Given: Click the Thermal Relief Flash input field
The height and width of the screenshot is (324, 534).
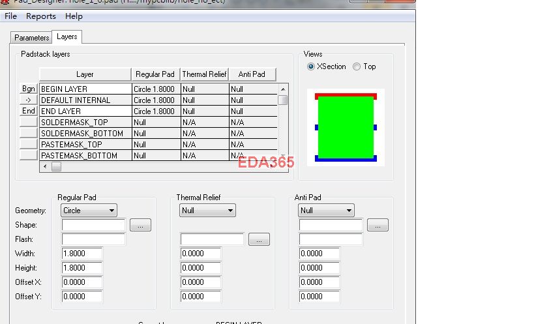Looking at the screenshot, I should (212, 239).
